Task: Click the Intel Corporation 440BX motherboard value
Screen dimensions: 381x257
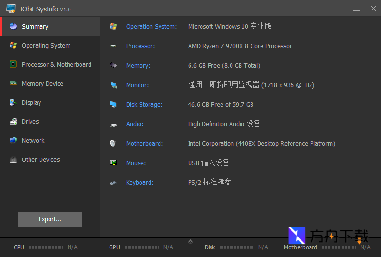Action: coord(261,144)
